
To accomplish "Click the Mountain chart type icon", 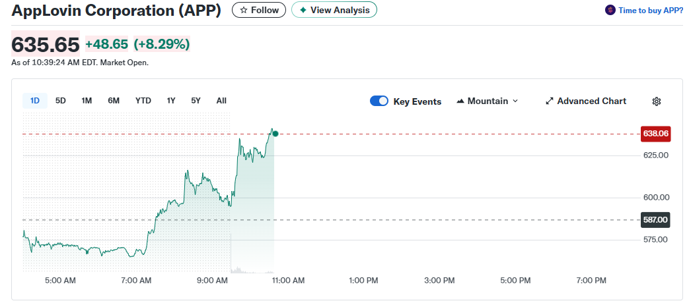I will pyautogui.click(x=460, y=101).
